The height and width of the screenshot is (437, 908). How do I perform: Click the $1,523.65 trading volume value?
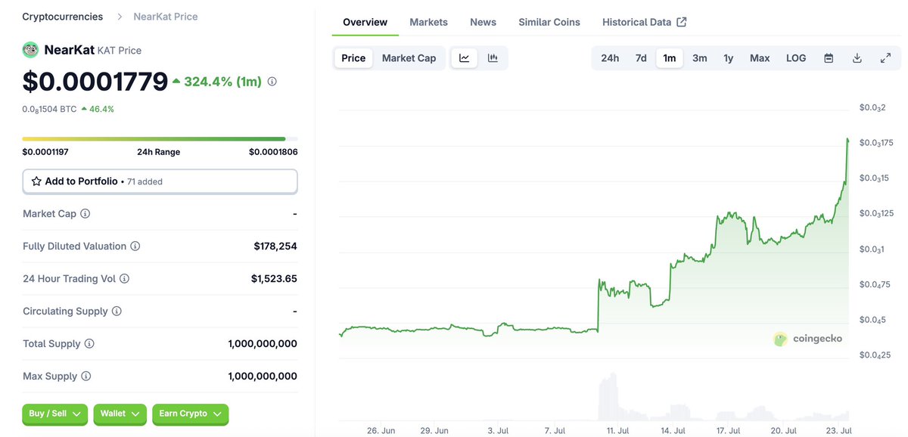tap(274, 279)
